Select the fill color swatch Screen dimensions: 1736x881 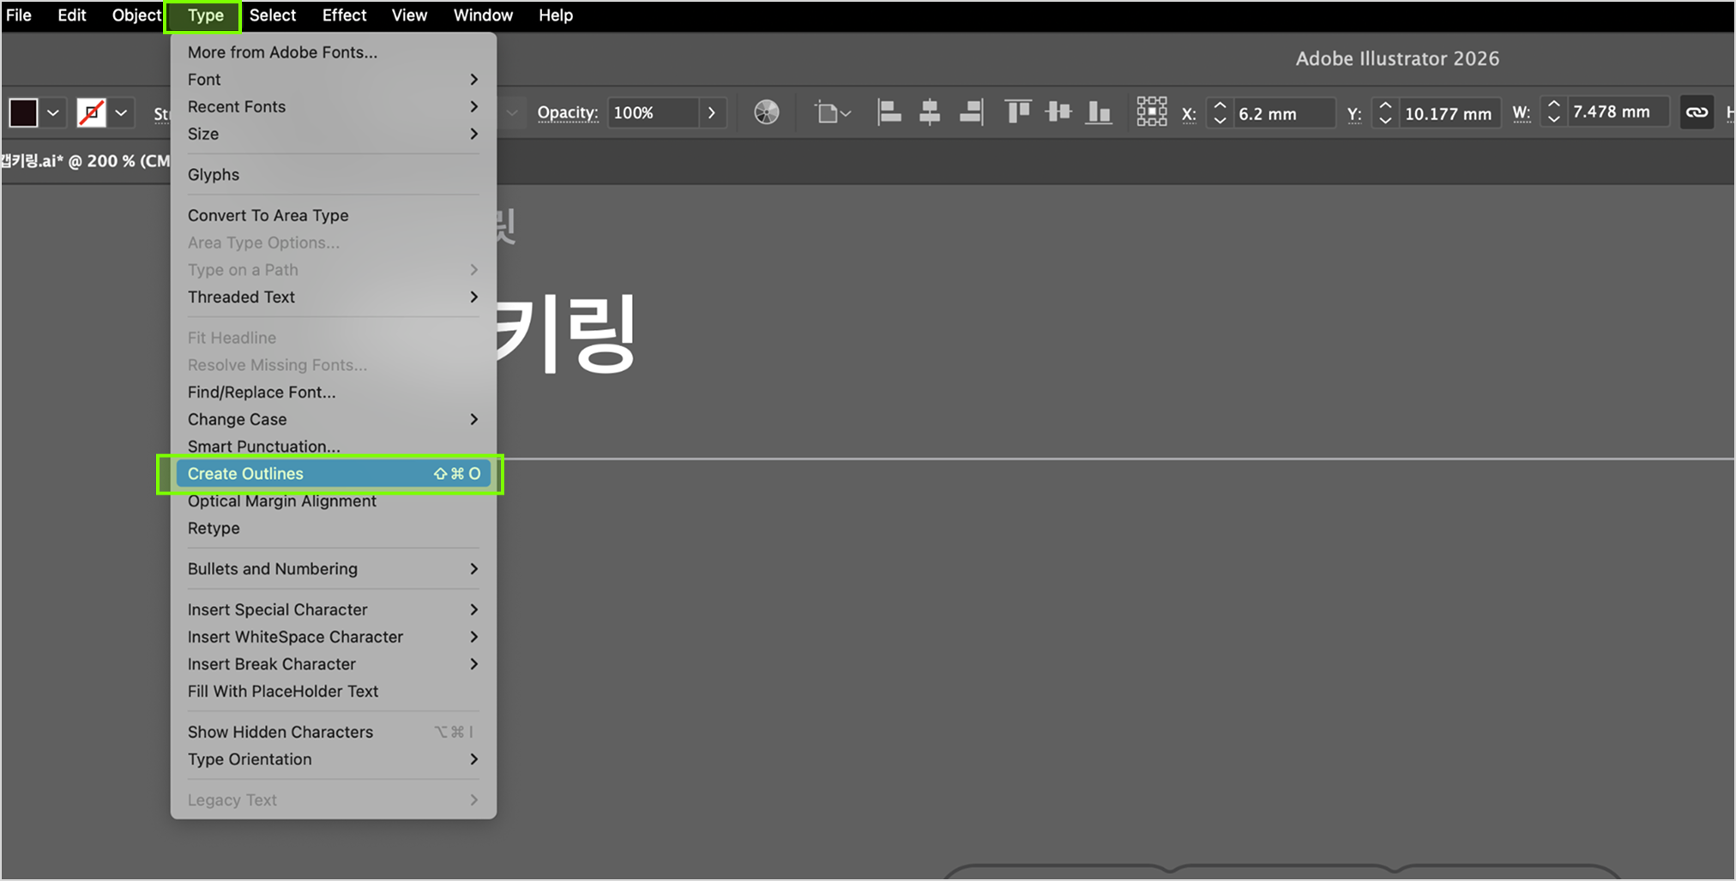click(x=23, y=112)
